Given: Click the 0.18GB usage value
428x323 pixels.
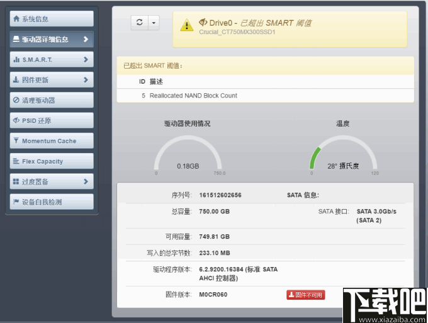Looking at the screenshot, I should pos(188,166).
